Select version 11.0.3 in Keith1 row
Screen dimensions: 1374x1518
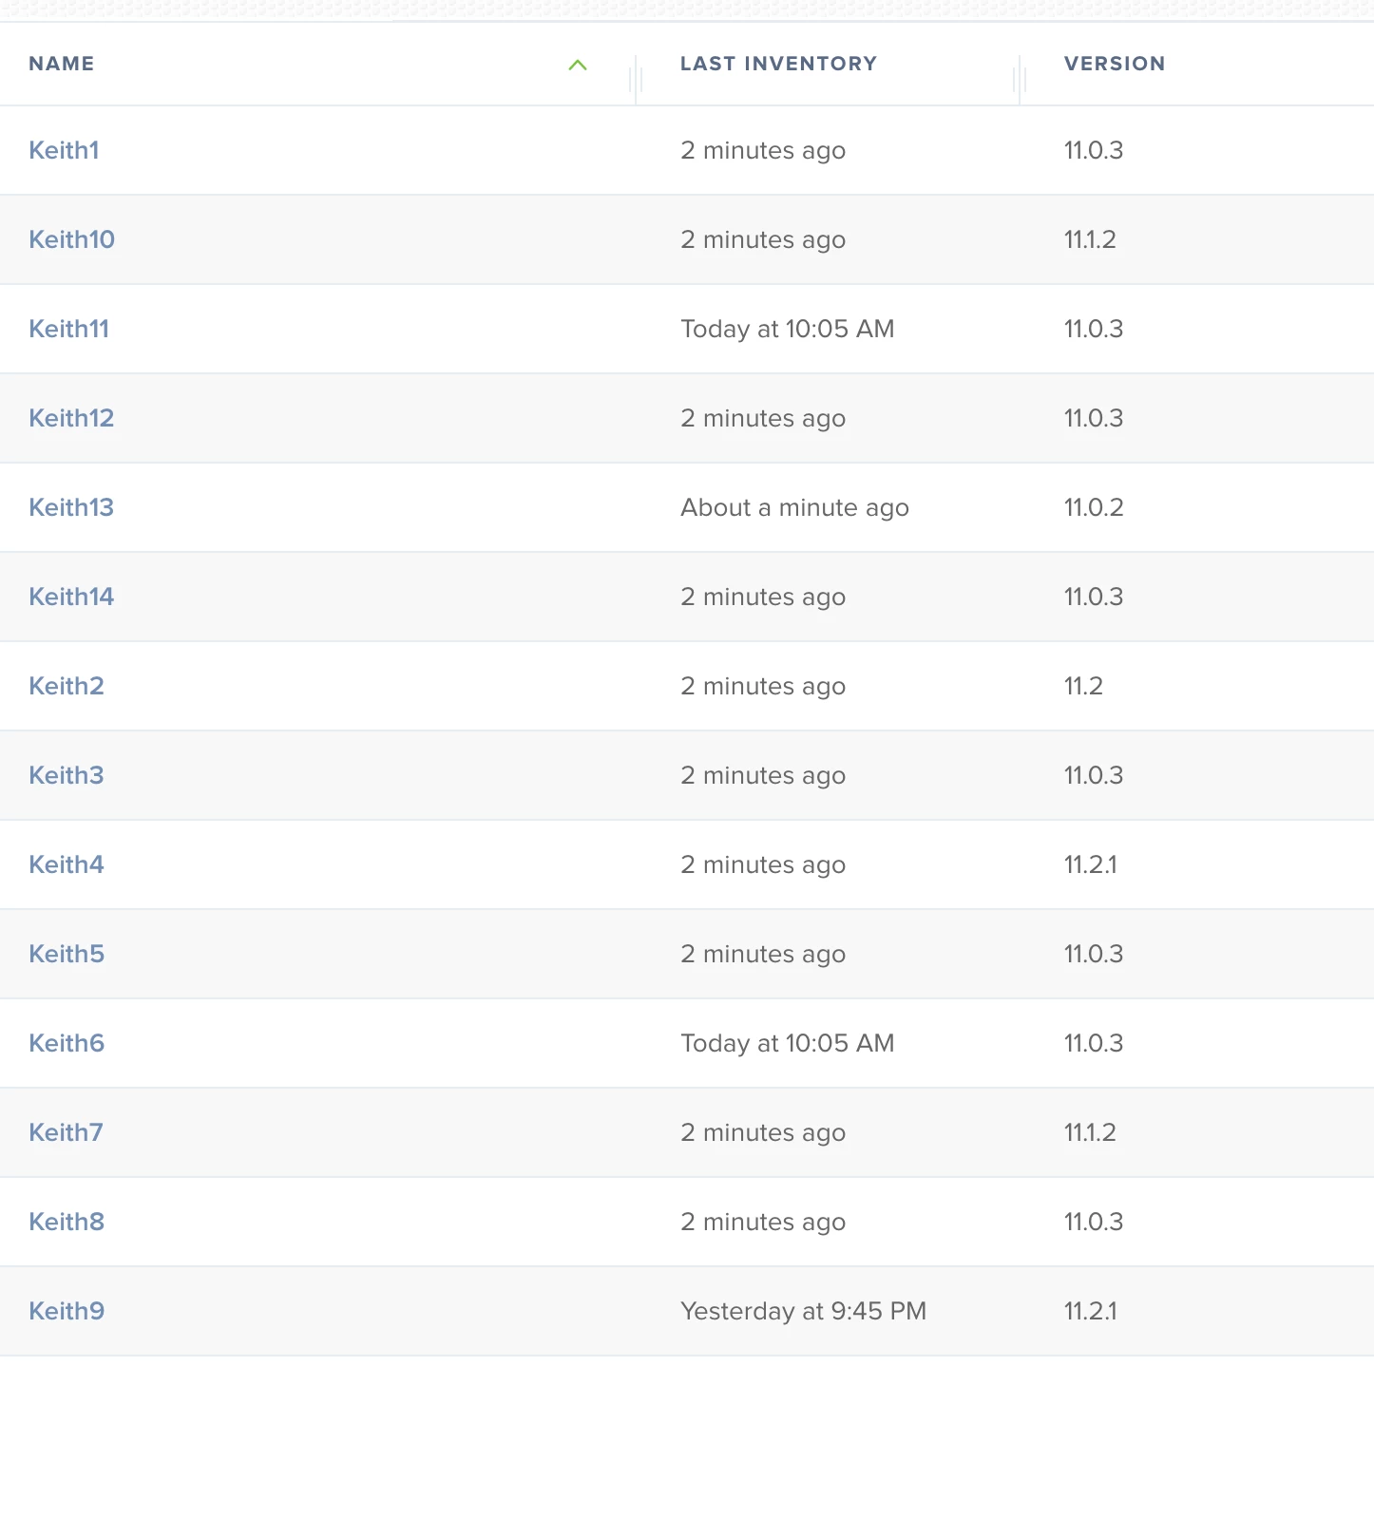(1094, 150)
